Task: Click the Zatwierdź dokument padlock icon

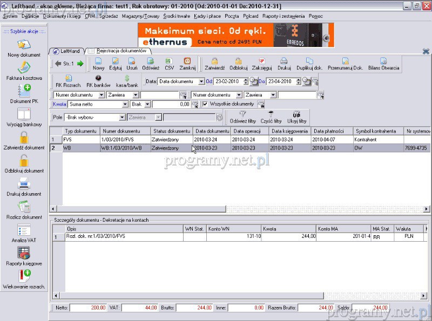Action: (x=24, y=138)
